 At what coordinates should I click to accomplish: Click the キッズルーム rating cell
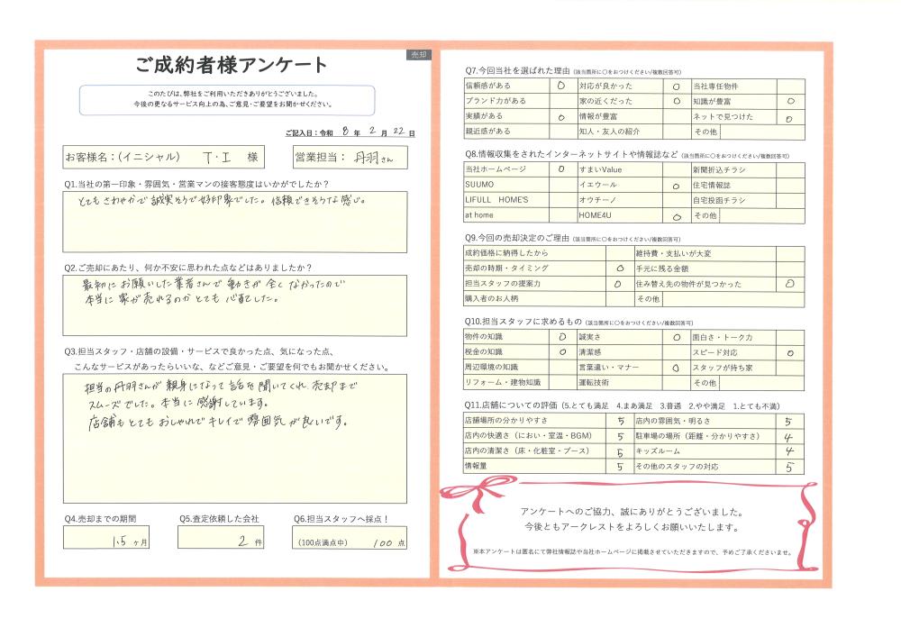(789, 451)
